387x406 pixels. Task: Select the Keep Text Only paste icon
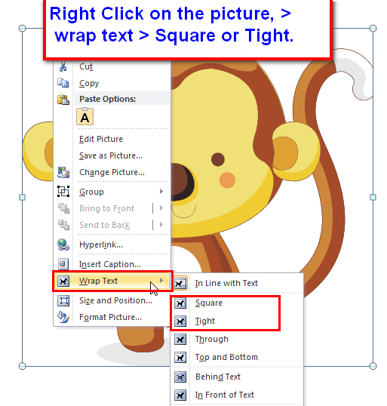[85, 116]
